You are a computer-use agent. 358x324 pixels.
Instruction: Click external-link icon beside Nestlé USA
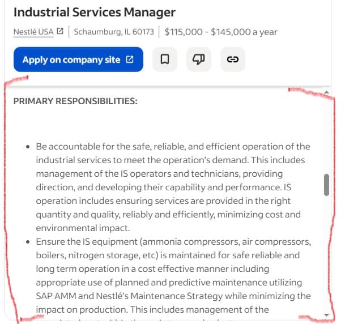click(61, 32)
